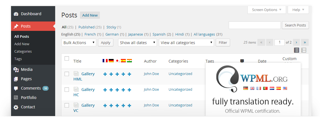Screen dimensions: 320x121
Task: Click the French flag column header icon
Action: tap(105, 61)
